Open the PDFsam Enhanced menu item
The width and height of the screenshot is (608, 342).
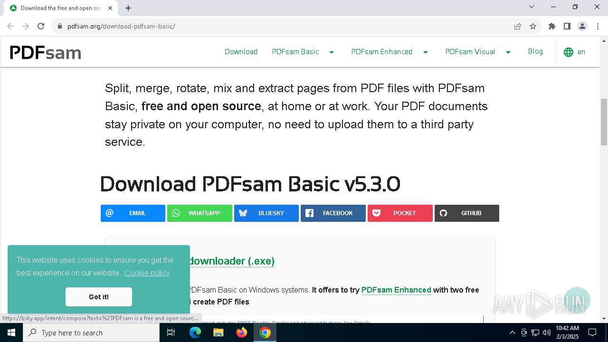382,52
